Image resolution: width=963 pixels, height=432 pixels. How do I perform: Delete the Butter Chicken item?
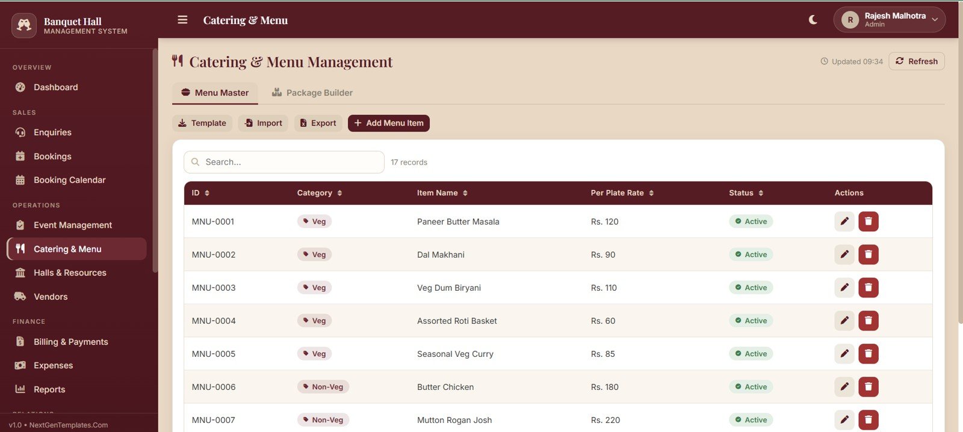coord(869,387)
